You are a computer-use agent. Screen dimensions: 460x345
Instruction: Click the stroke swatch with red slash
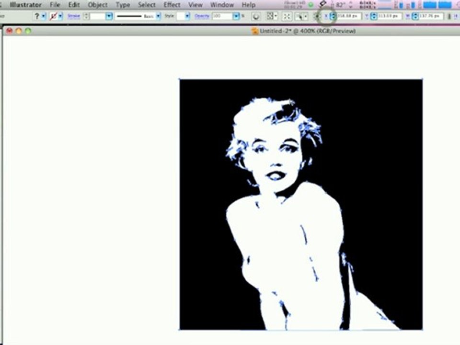[x=53, y=16]
